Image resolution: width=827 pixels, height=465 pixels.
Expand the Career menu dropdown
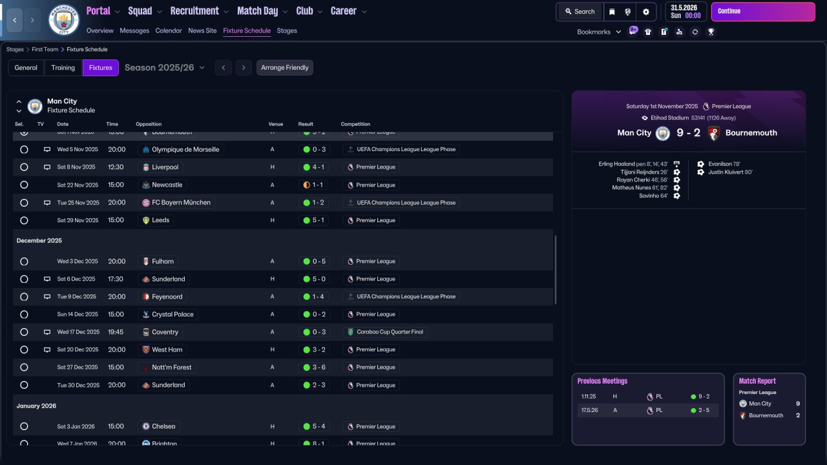pos(364,12)
